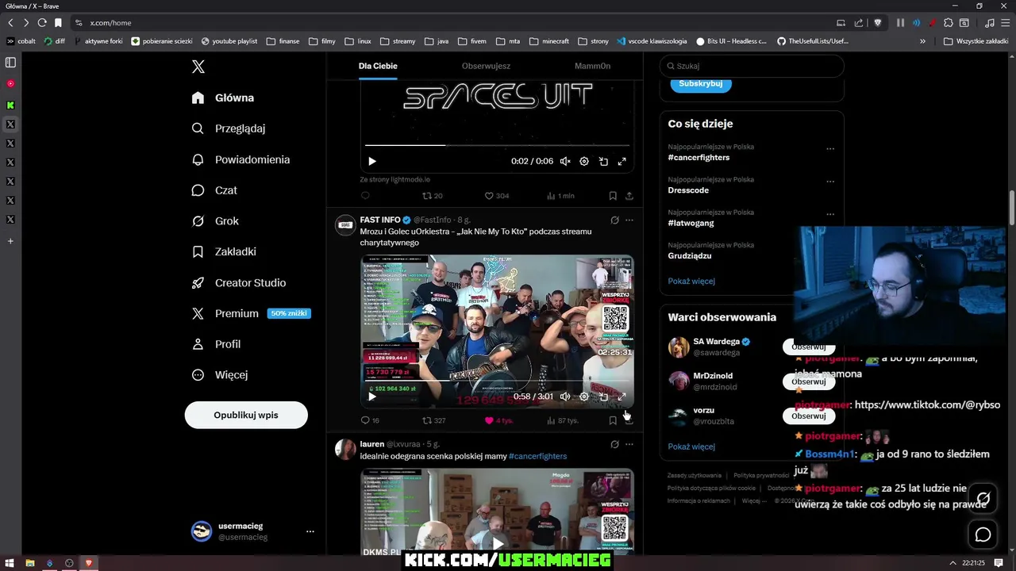Repost FAST INFO post with 327 reposts
This screenshot has height=571, width=1016.
coord(434,420)
